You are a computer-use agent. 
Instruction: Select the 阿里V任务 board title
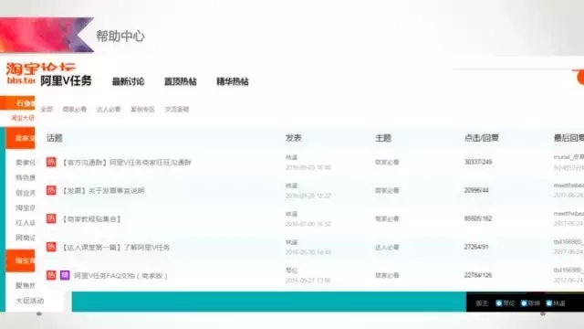[66, 80]
